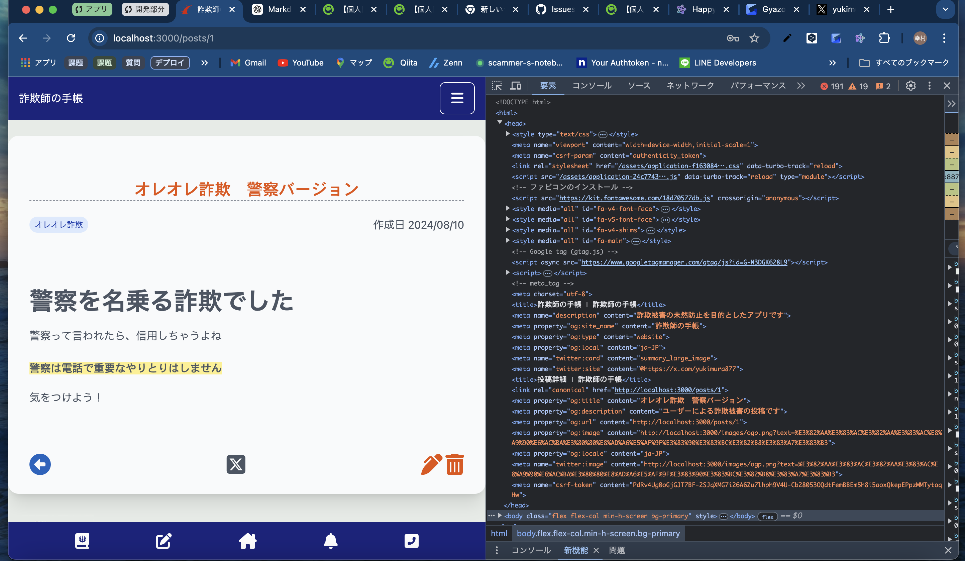965x561 pixels.
Task: Click the blue back arrow icon
Action: pyautogui.click(x=40, y=464)
